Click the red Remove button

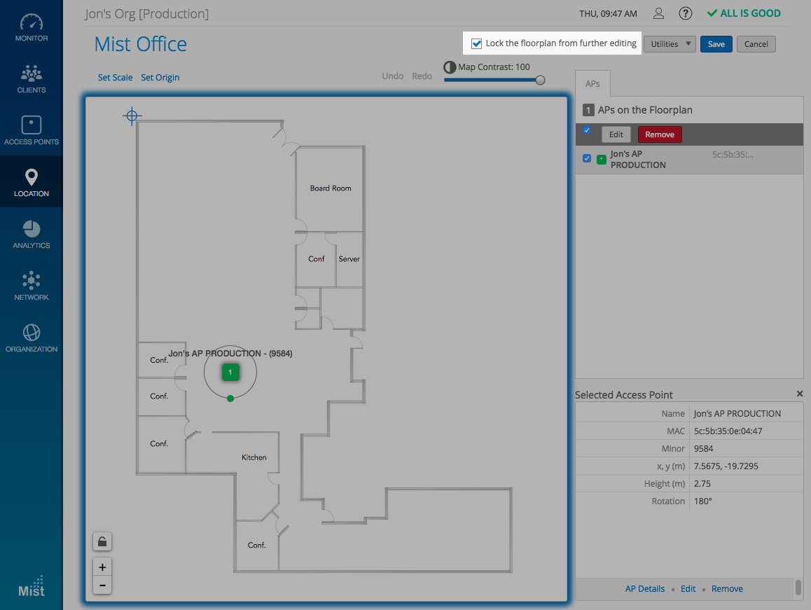(x=660, y=134)
